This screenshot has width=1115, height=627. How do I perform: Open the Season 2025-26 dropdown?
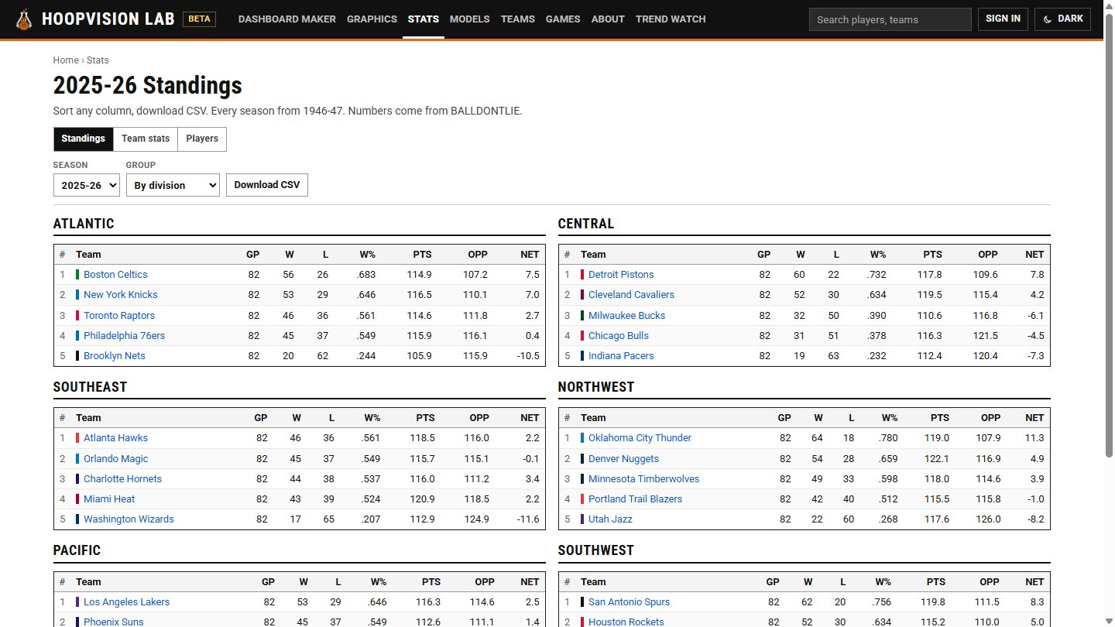tap(87, 185)
